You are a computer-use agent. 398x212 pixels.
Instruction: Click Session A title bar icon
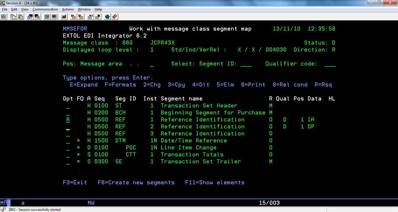click(3, 3)
